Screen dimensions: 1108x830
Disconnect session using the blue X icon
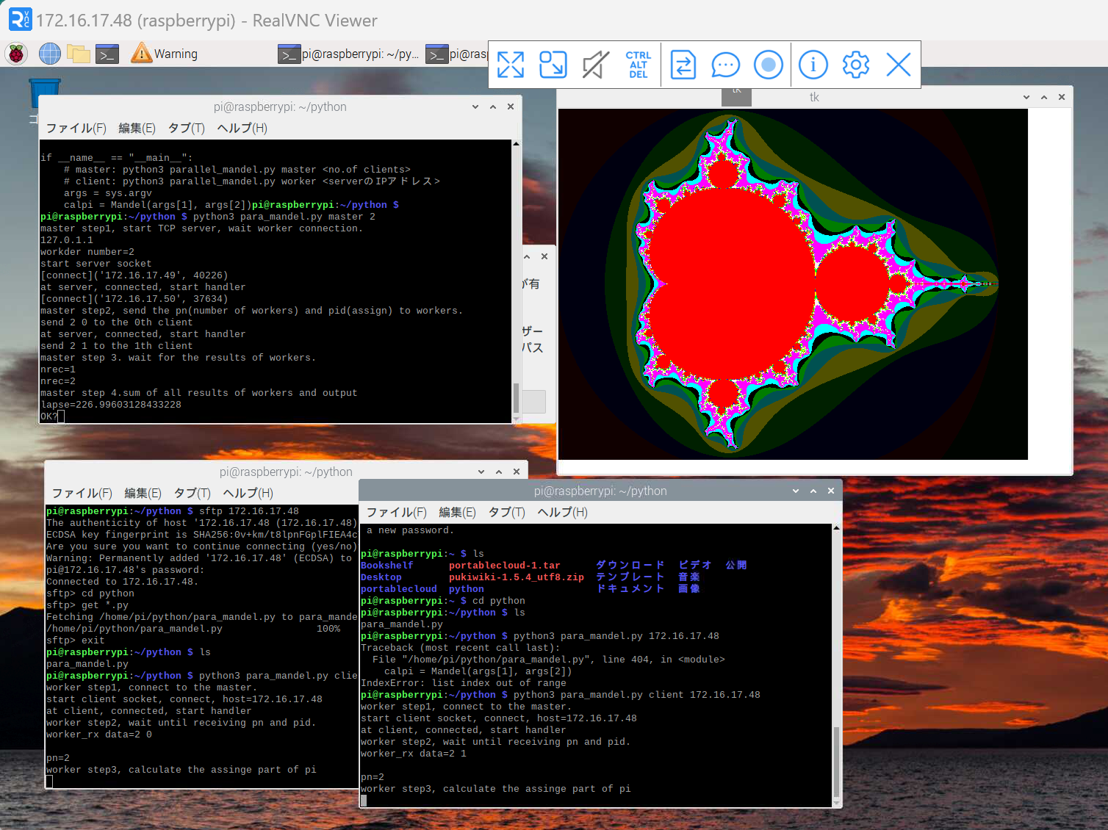tap(898, 65)
